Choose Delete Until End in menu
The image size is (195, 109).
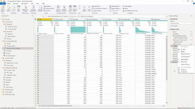pos(186,54)
